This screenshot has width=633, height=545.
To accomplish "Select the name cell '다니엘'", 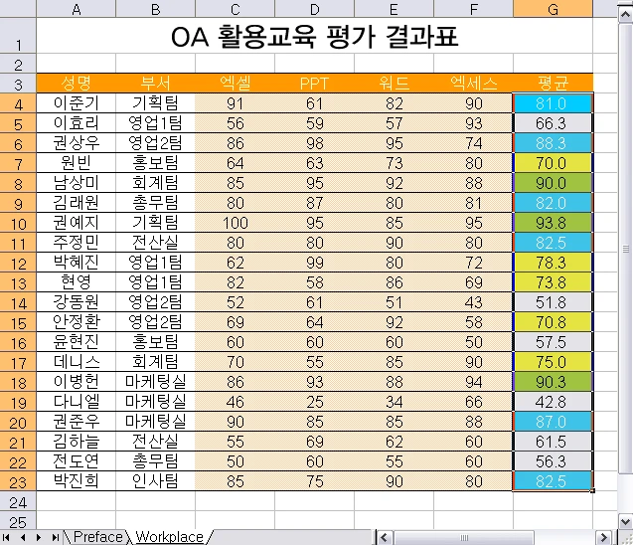I will coord(76,402).
